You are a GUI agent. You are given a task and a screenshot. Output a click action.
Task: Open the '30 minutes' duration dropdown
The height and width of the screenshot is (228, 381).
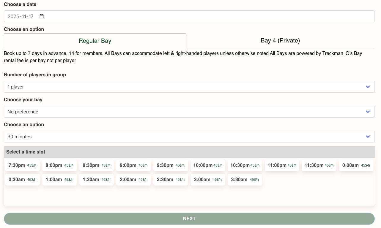[x=189, y=137]
